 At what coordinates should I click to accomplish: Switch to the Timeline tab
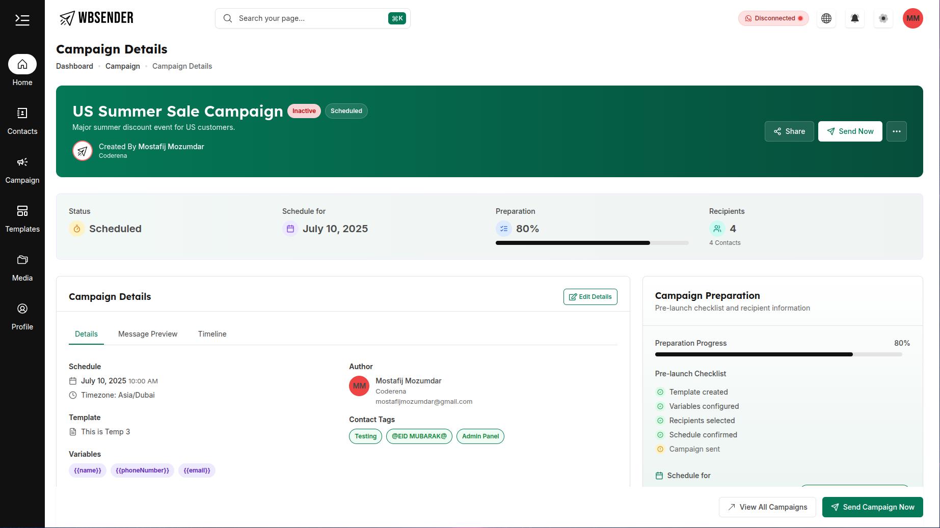click(212, 334)
